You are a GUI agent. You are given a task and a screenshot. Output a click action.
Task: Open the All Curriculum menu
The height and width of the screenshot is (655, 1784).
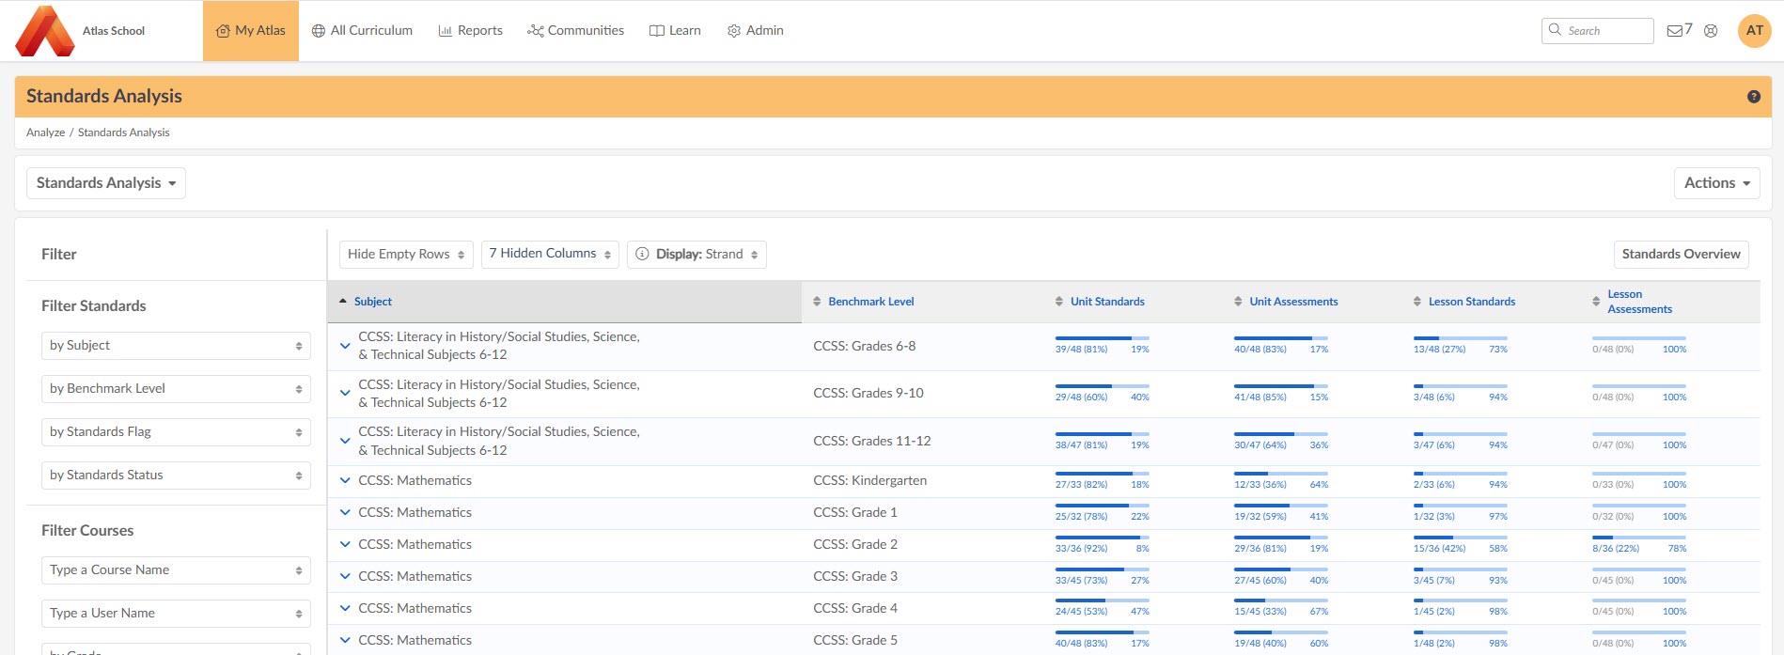(362, 31)
